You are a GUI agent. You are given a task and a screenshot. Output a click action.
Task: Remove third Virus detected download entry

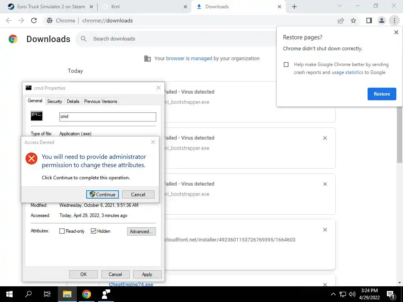(325, 184)
